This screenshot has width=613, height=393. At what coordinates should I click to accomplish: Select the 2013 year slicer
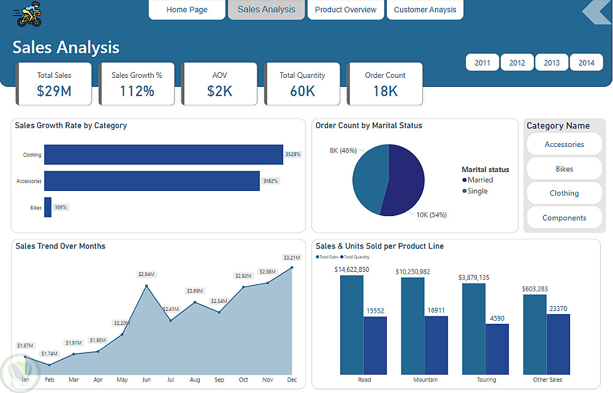[552, 62]
